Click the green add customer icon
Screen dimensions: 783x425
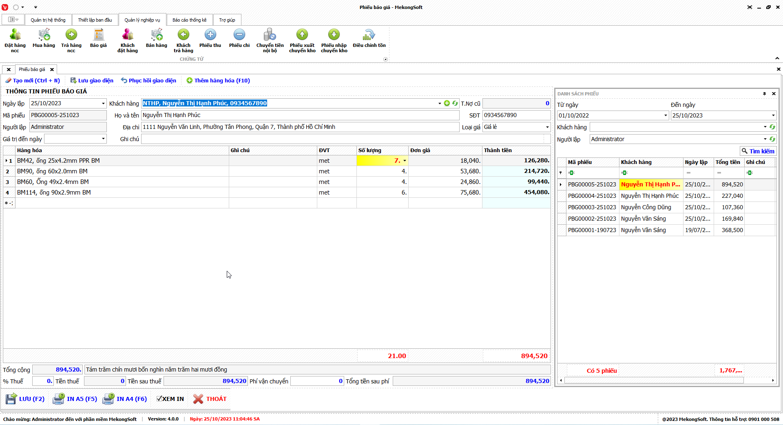(447, 103)
